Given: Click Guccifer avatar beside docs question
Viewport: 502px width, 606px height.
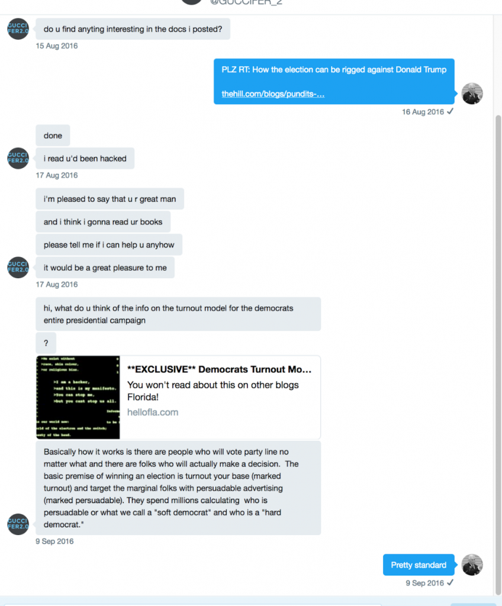Looking at the screenshot, I should (x=18, y=28).
